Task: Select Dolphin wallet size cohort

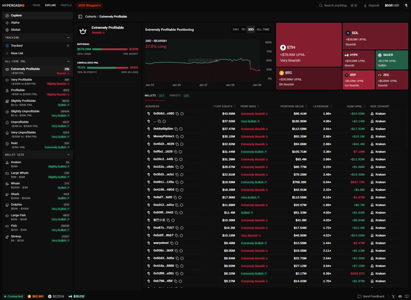Action: [x=37, y=207]
